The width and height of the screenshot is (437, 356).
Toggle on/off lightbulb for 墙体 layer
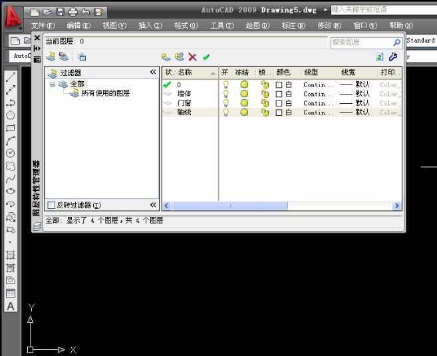pos(225,94)
